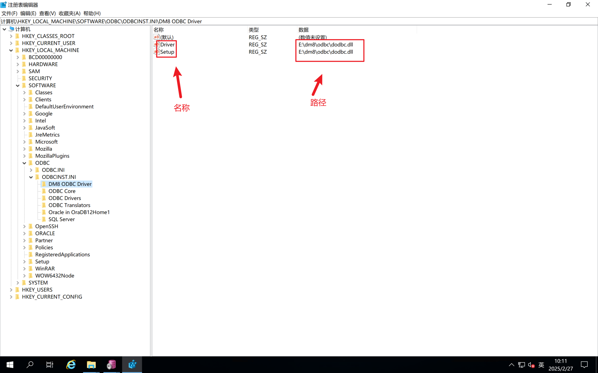Open Task View on taskbar
Viewport: 598px width, 373px height.
pyautogui.click(x=50, y=365)
